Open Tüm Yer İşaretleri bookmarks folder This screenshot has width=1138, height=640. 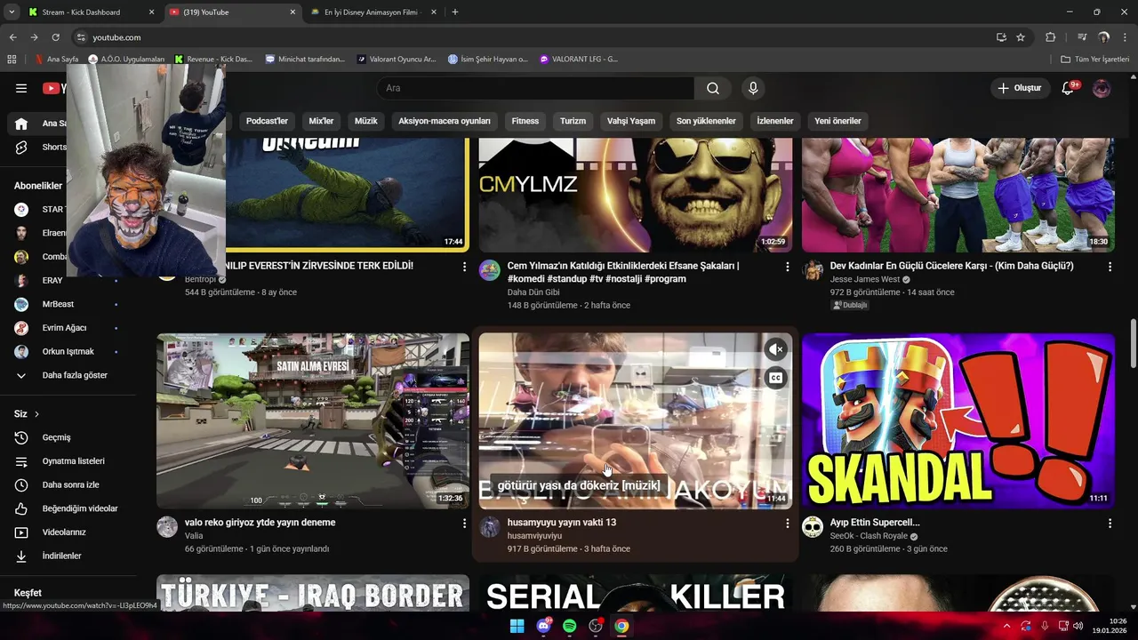point(1095,60)
